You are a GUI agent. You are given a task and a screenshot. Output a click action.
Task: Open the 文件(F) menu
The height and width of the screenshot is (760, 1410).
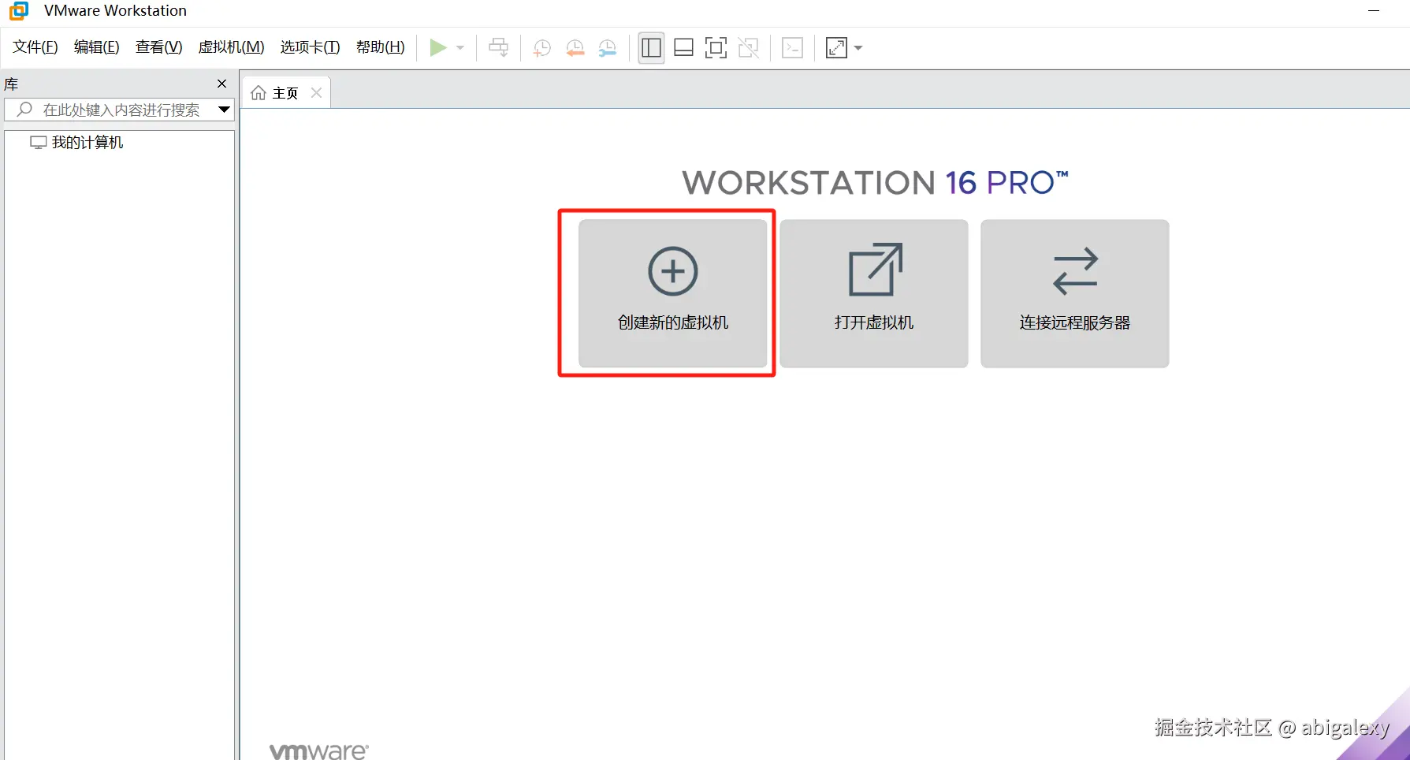pyautogui.click(x=35, y=47)
